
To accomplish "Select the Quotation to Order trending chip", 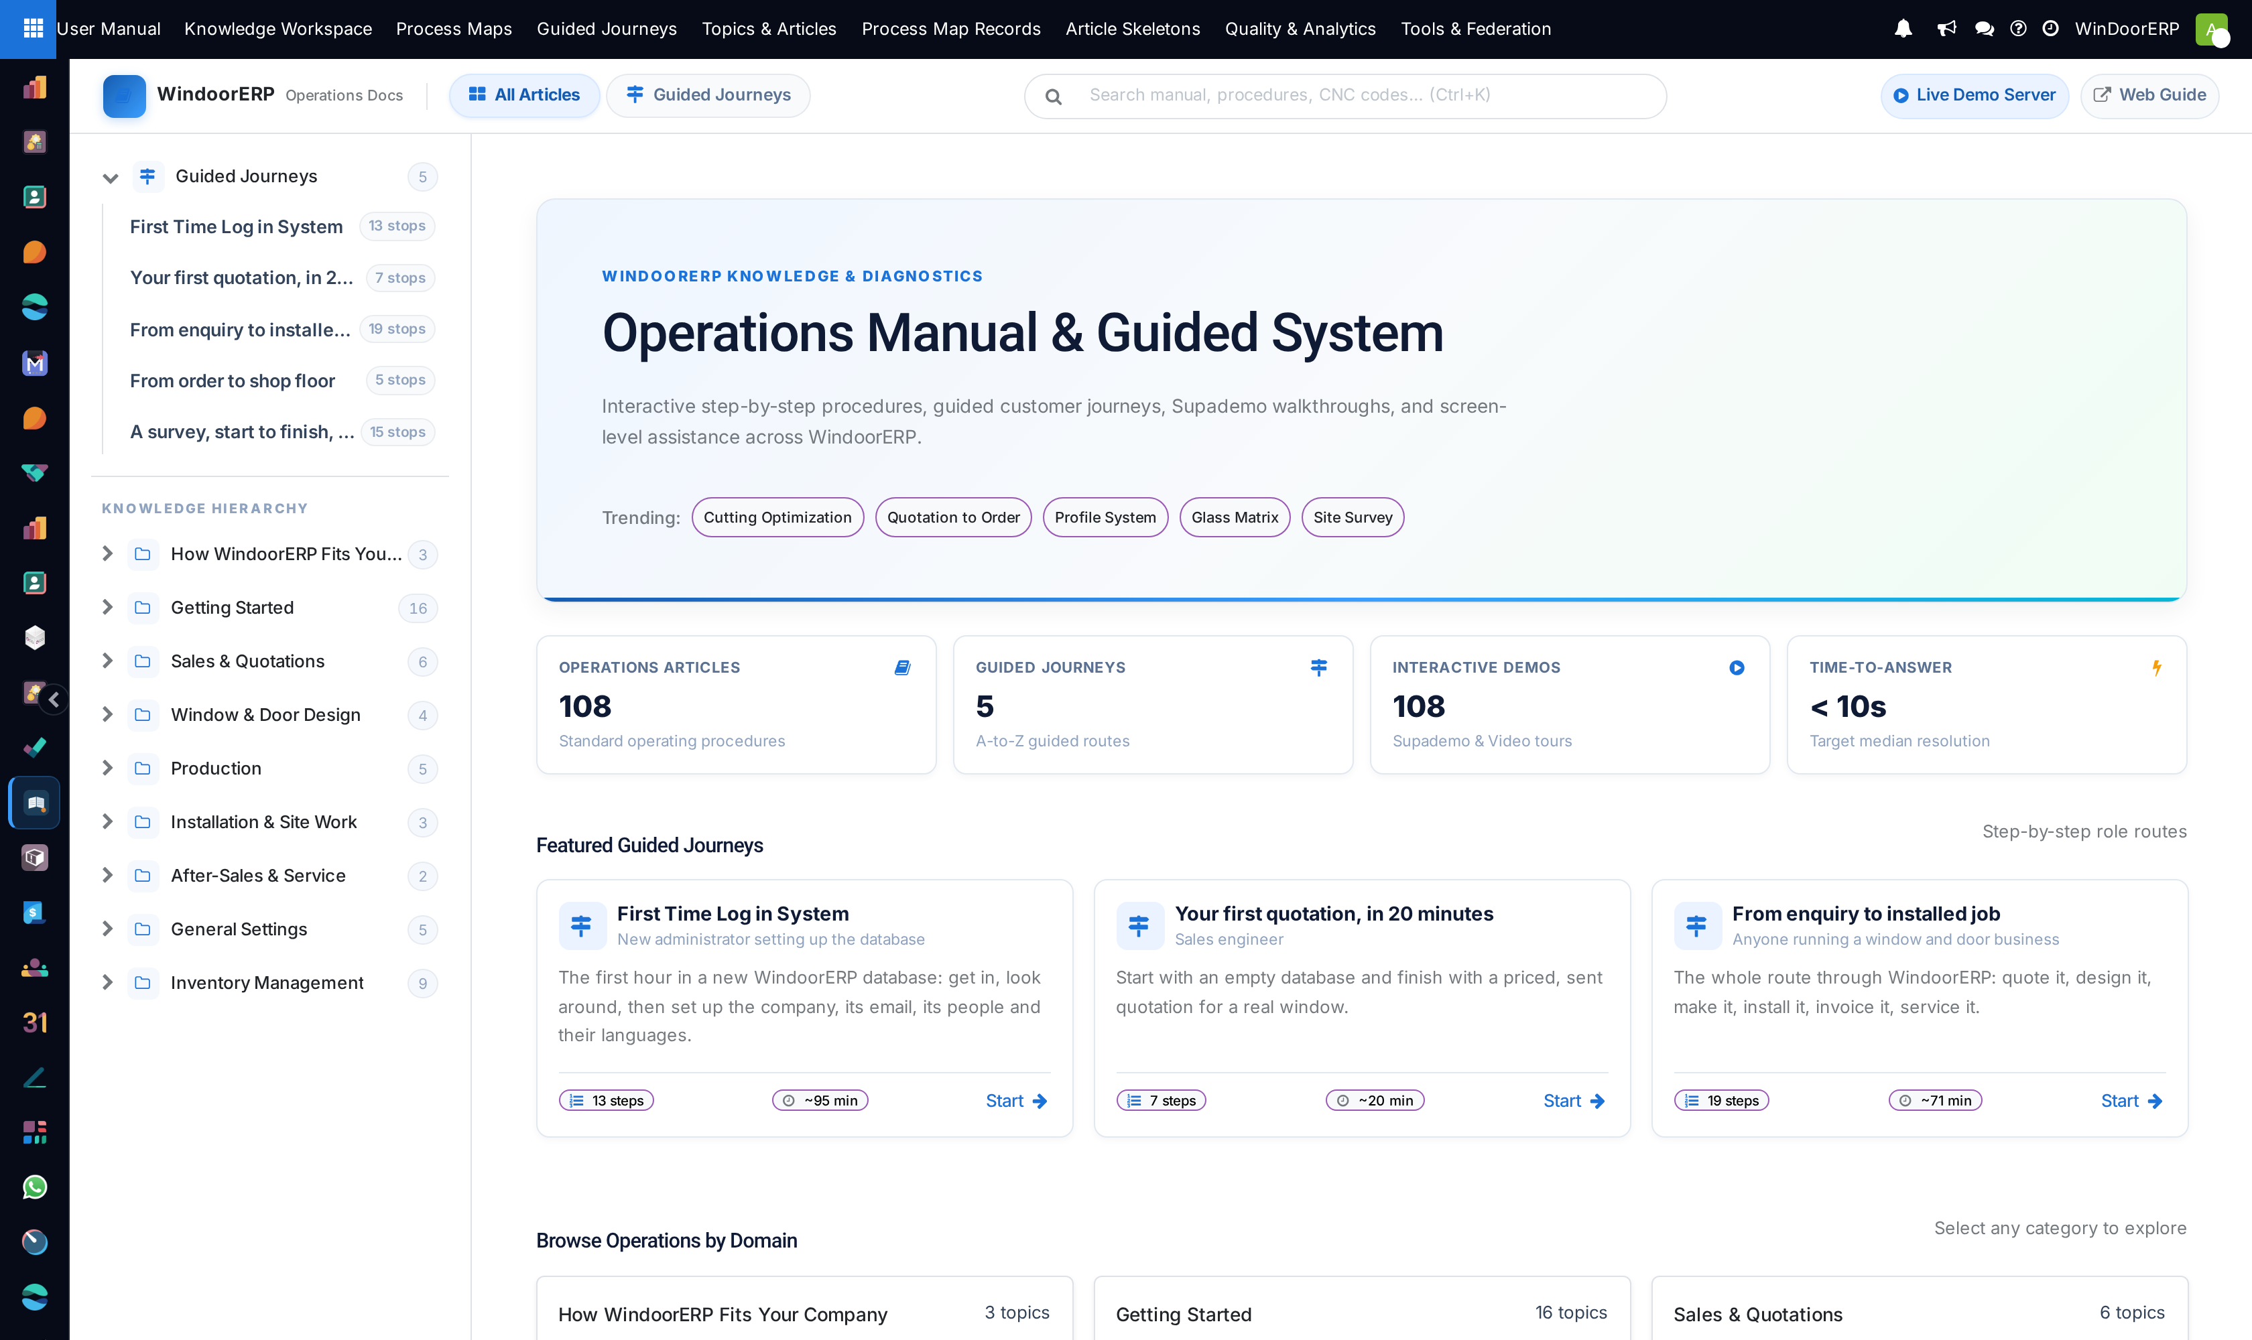I will point(953,517).
